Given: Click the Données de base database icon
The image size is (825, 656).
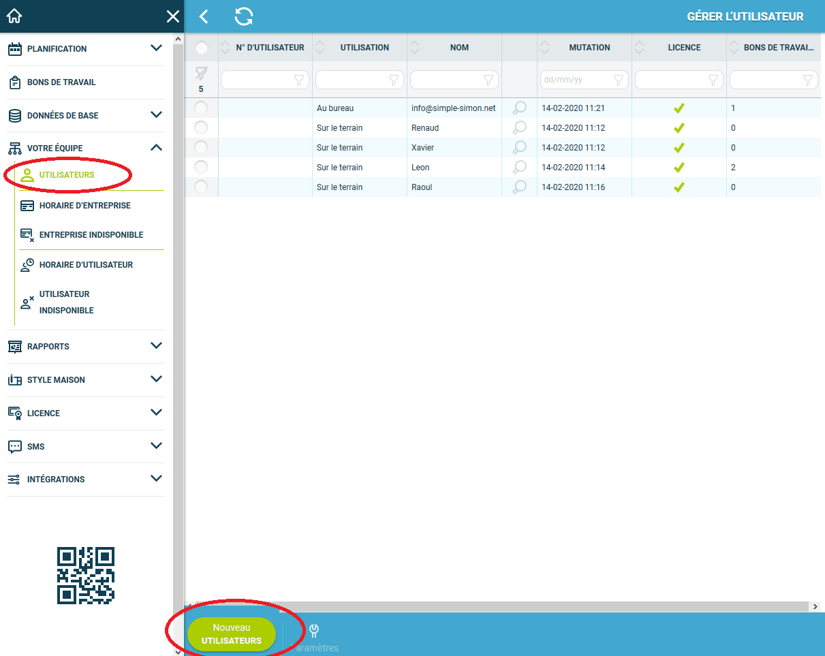Looking at the screenshot, I should coord(14,116).
